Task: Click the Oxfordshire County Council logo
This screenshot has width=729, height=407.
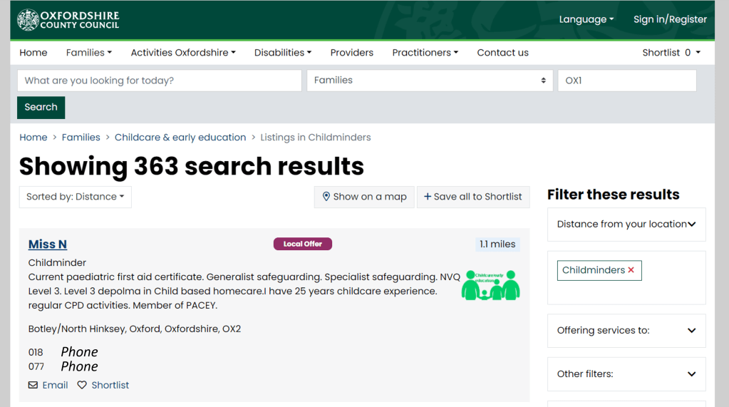Action: point(68,20)
